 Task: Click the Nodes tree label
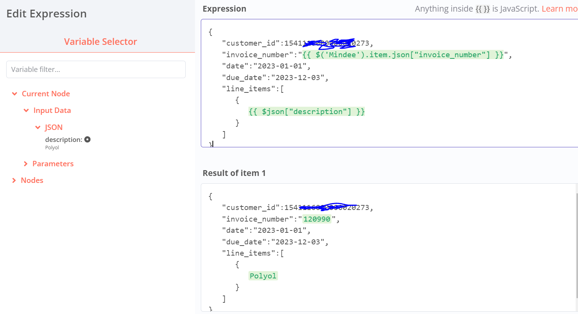pyautogui.click(x=32, y=181)
